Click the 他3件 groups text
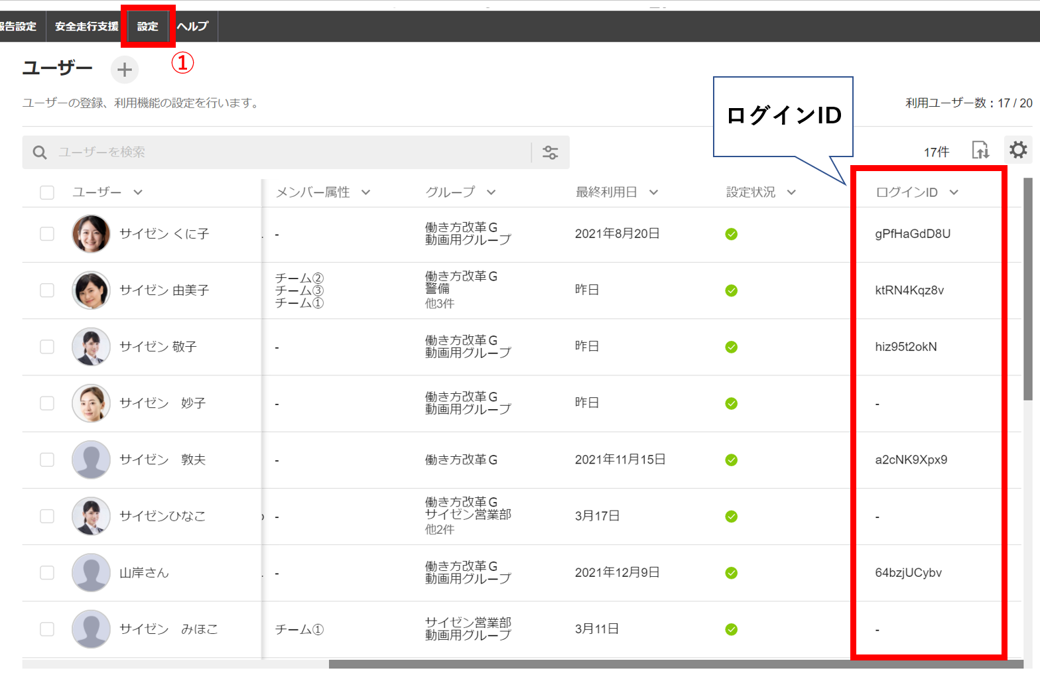 440,304
